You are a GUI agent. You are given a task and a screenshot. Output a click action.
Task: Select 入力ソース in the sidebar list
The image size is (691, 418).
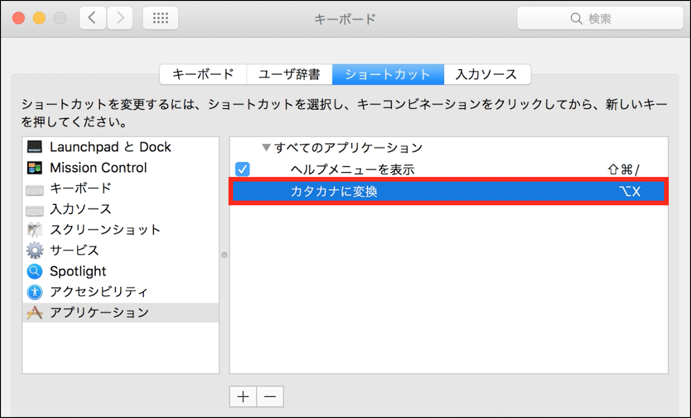[x=81, y=209]
